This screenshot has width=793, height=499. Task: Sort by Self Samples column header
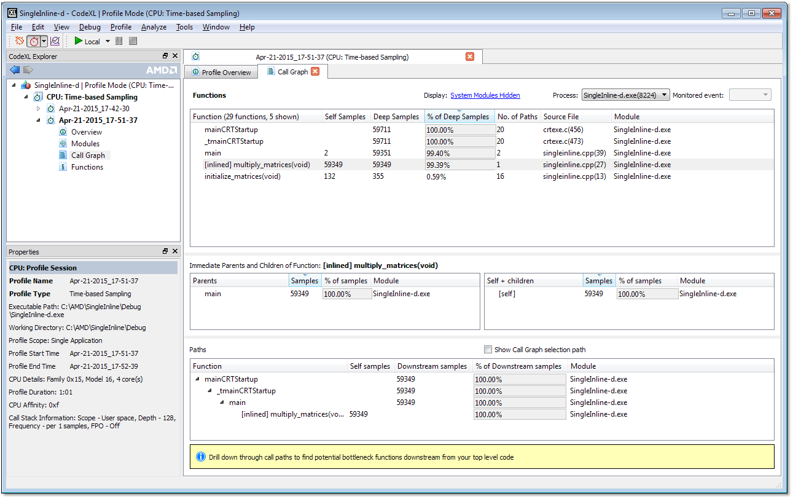[345, 117]
